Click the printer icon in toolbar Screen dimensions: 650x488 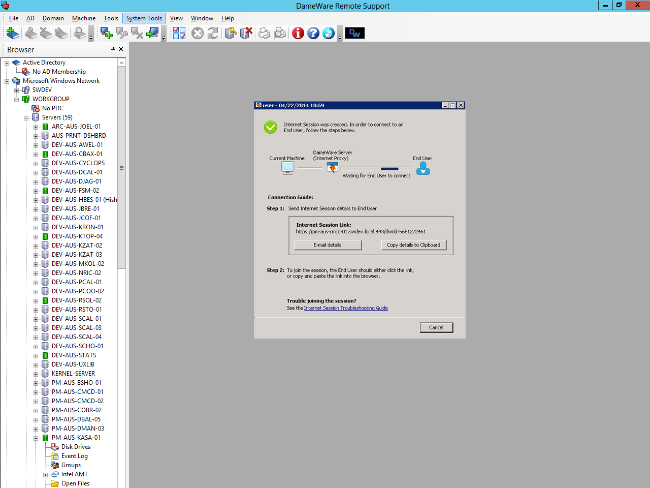coord(265,34)
